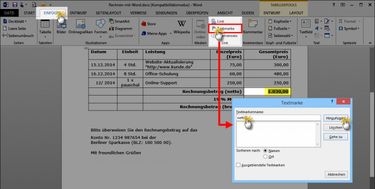Click Abbrechen to cancel the dialog
The width and height of the screenshot is (375, 189).
[336, 174]
